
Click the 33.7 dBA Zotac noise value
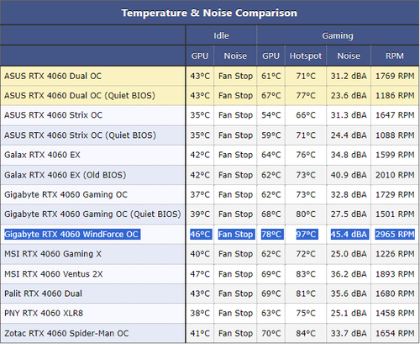pos(349,333)
